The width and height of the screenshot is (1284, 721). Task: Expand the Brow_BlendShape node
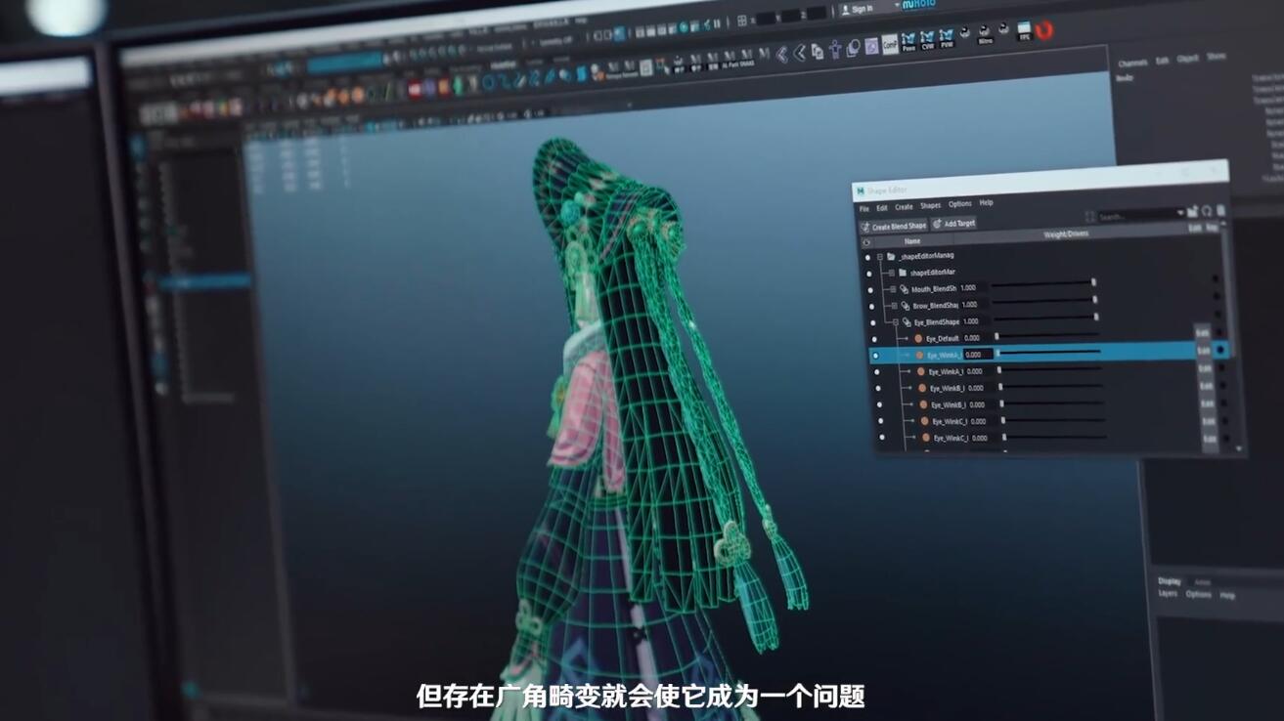893,306
